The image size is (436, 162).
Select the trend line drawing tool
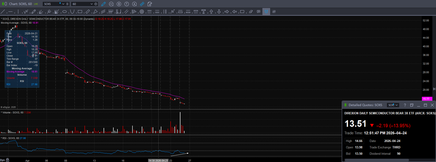click(3, 12)
